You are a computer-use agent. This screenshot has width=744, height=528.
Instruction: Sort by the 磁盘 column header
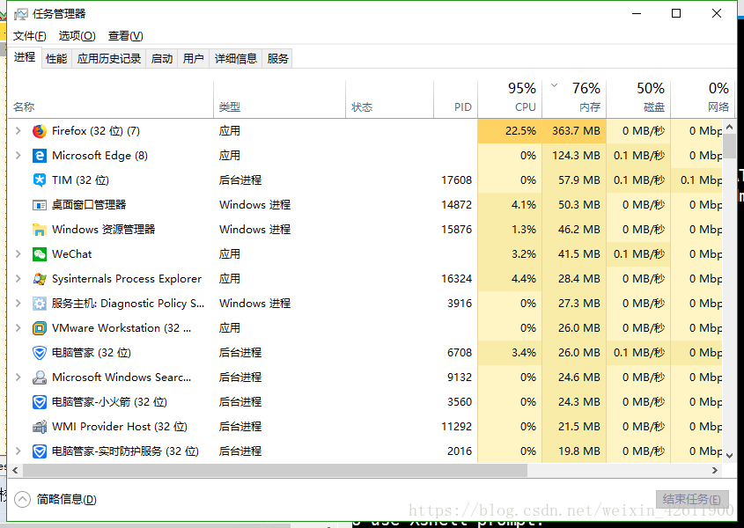[x=638, y=99]
